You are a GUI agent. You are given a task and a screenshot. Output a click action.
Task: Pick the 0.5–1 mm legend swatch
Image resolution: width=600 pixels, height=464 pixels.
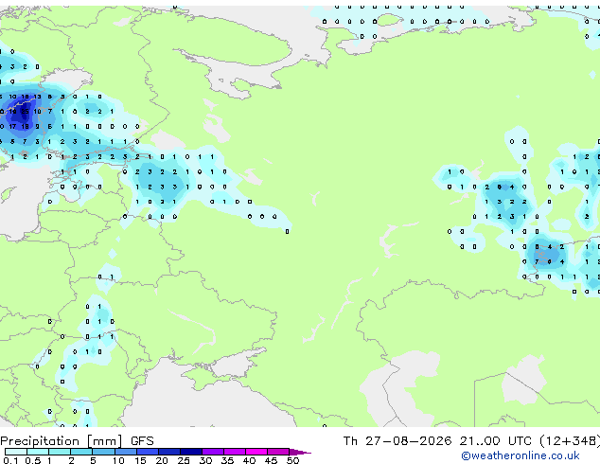coord(38,452)
